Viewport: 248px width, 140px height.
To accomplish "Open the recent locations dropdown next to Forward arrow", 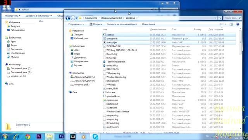I will pos(77,18).
